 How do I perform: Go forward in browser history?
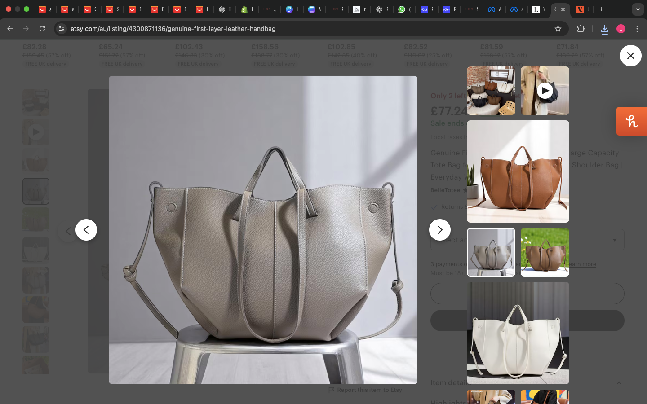(26, 29)
